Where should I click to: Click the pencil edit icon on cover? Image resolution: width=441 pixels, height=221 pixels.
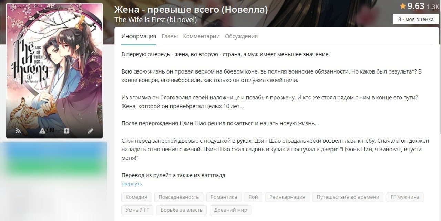point(91,131)
